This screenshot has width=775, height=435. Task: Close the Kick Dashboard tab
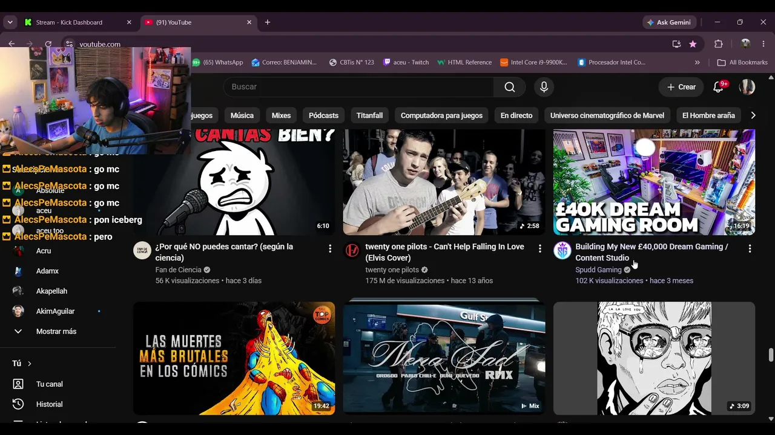(129, 22)
